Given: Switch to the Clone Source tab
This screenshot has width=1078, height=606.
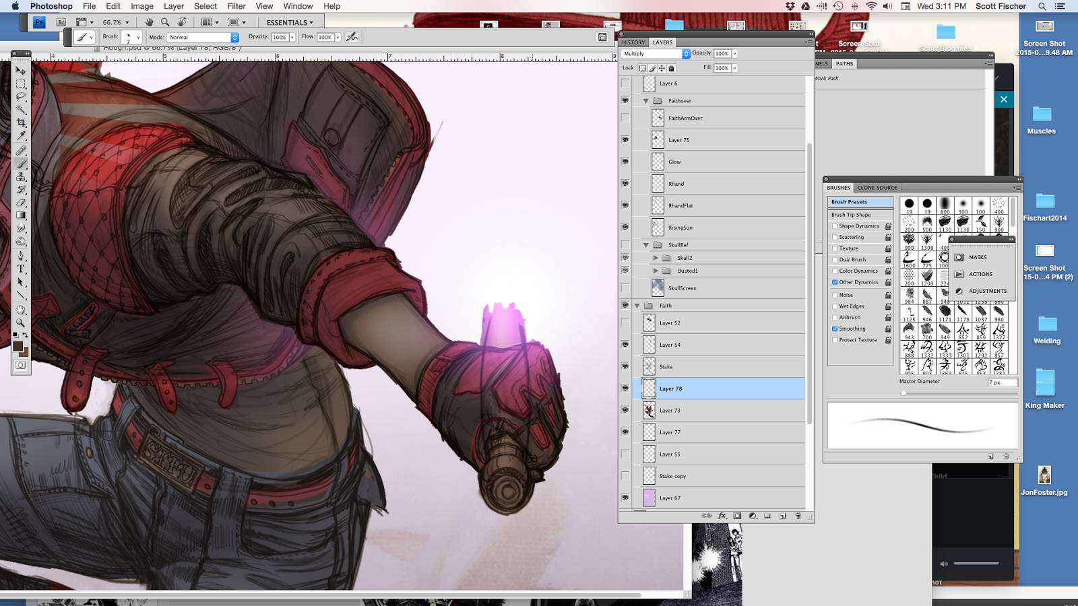Looking at the screenshot, I should click(x=877, y=188).
